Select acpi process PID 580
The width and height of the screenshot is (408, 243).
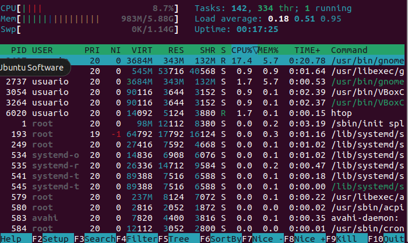(202, 207)
